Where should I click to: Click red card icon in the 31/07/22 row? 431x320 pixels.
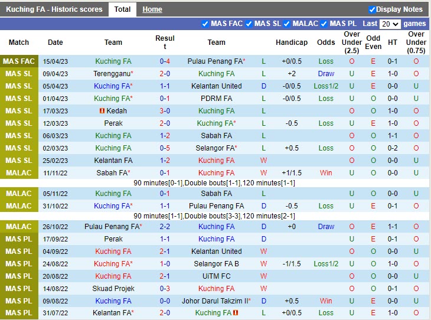click(x=236, y=313)
